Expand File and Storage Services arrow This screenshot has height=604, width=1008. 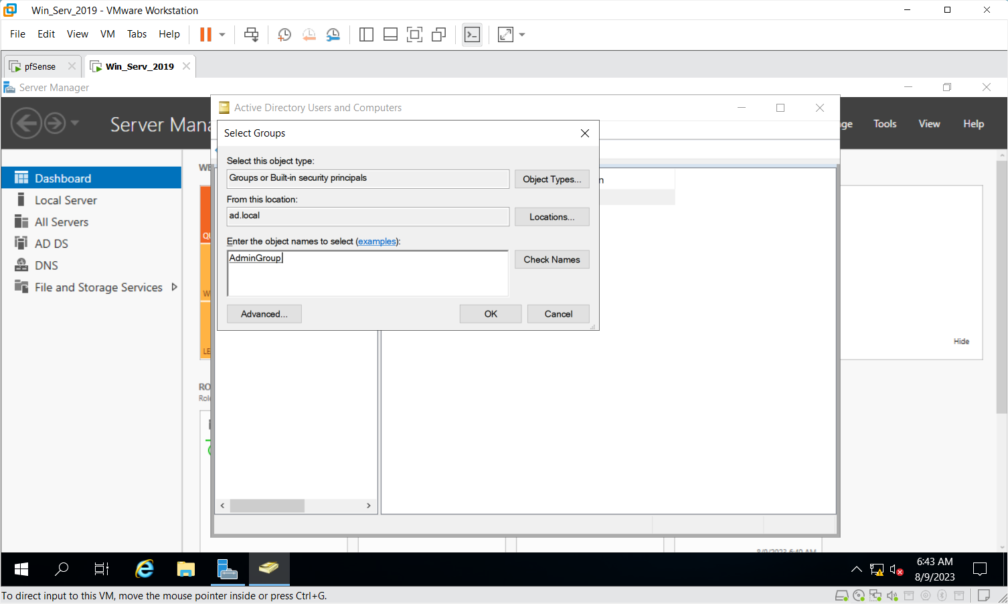click(175, 287)
